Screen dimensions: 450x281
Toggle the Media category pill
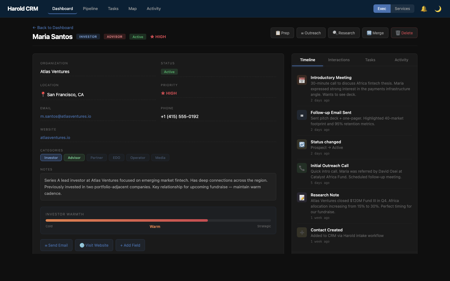coord(160,158)
